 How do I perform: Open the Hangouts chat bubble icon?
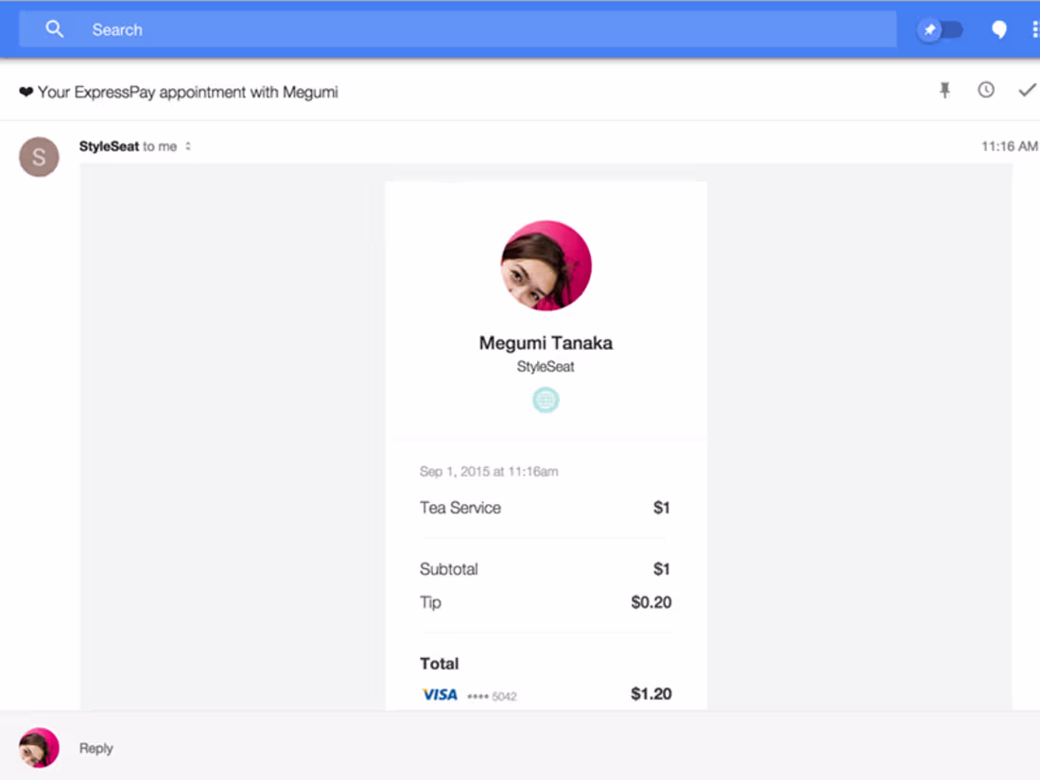coord(999,30)
